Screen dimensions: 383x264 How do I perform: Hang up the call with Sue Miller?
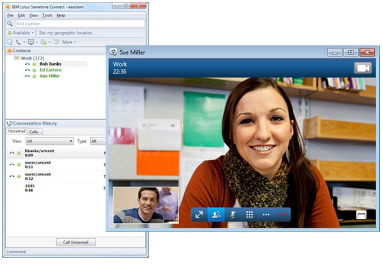(283, 214)
